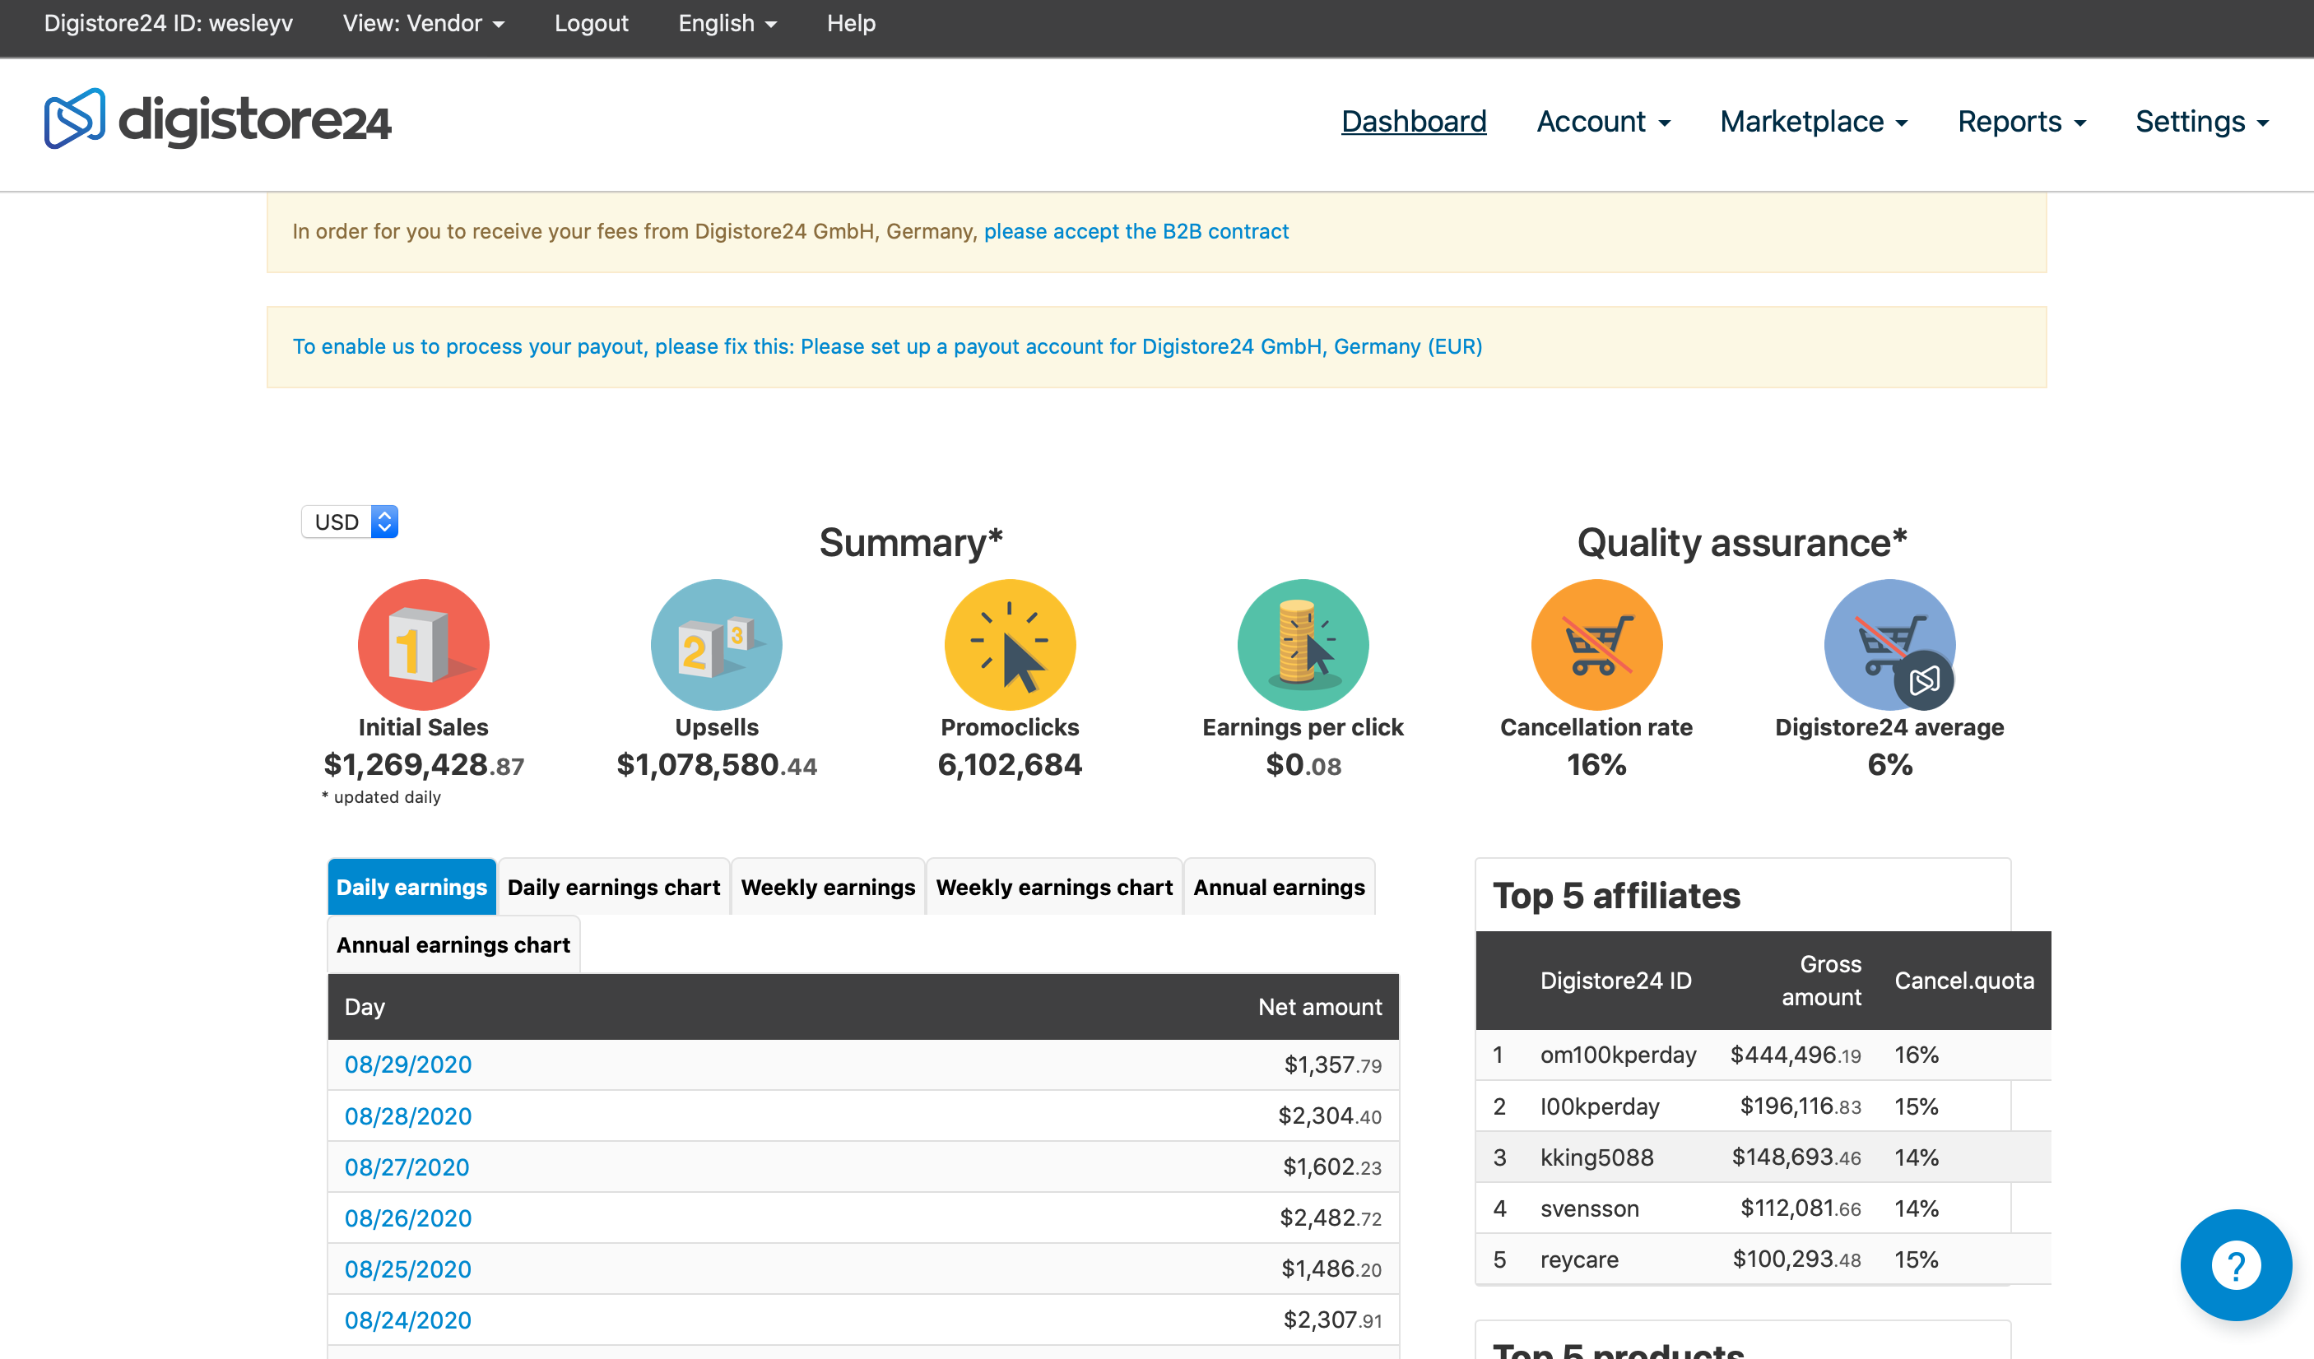This screenshot has height=1359, width=2314.
Task: Expand the Reports menu
Action: [x=2022, y=121]
